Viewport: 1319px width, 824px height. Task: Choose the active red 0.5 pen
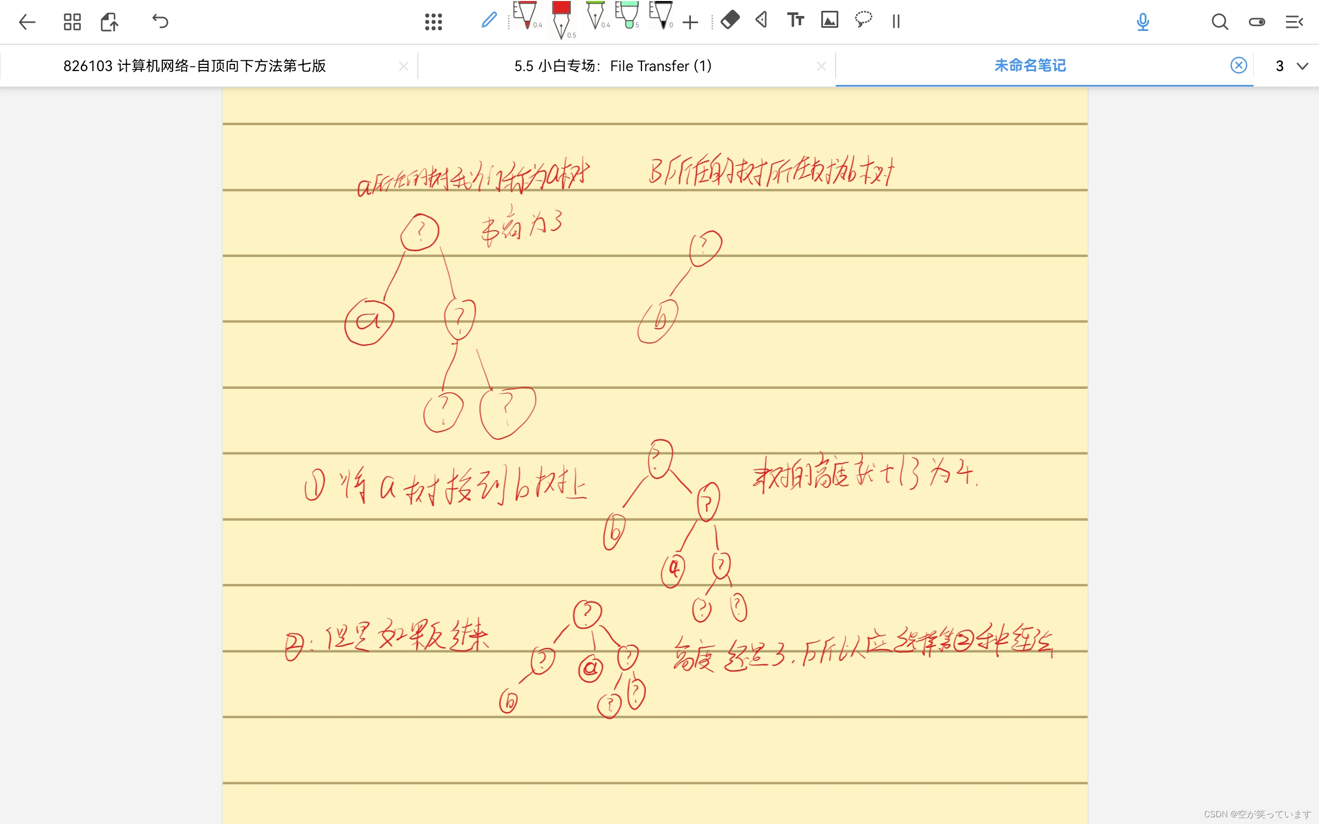[x=562, y=20]
